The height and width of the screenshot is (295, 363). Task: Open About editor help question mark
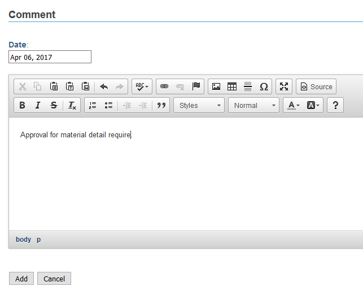tap(335, 105)
